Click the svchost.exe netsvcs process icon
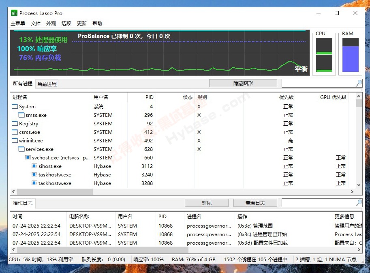Screen dimensions: 370x273 tap(28, 157)
